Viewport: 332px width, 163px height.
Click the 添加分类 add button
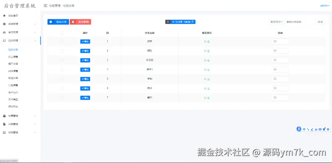pyautogui.click(x=58, y=22)
